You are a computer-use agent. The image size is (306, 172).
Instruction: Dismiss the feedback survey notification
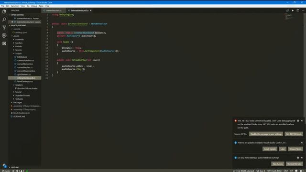click(x=302, y=158)
